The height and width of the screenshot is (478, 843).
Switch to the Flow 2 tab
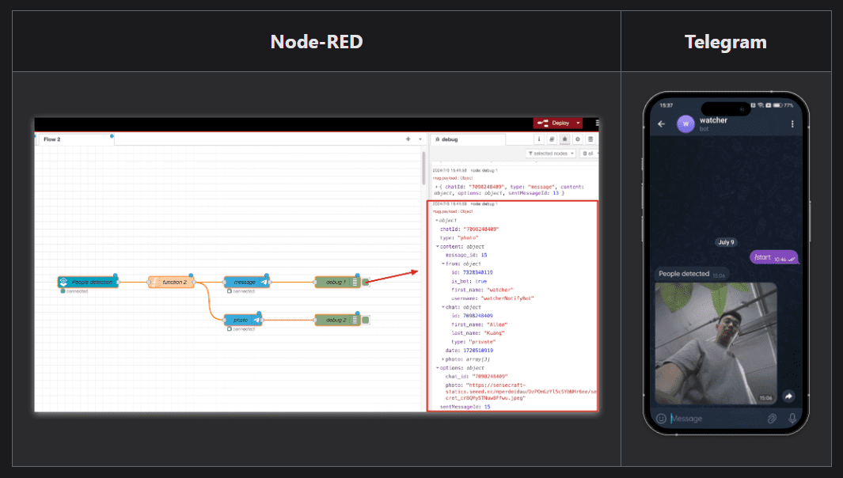[52, 139]
